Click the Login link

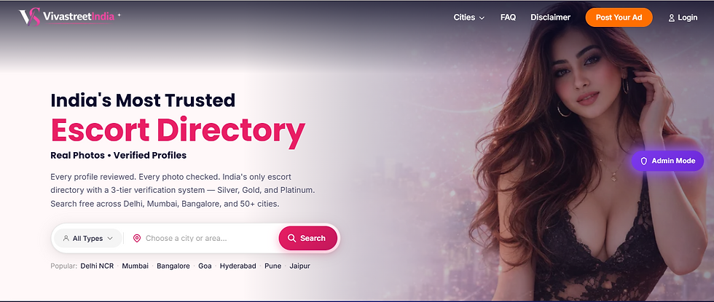[x=683, y=17]
